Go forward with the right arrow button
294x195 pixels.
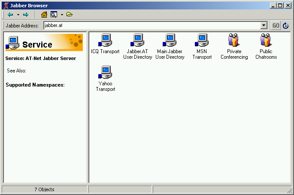(x=26, y=15)
